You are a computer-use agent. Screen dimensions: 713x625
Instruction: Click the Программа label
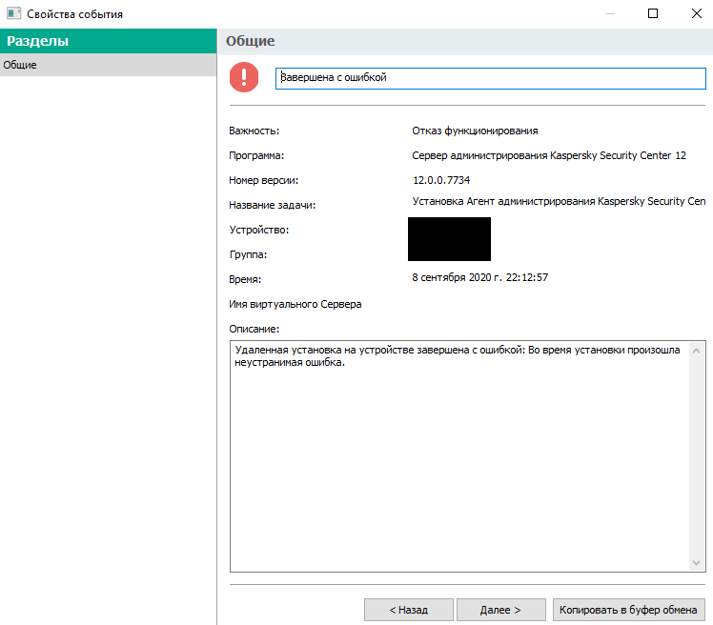point(256,155)
